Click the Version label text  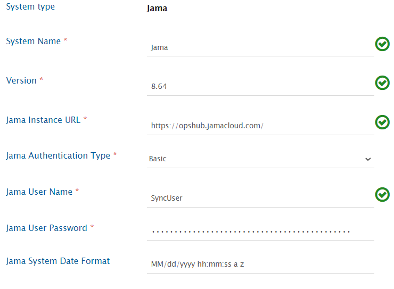[21, 80]
